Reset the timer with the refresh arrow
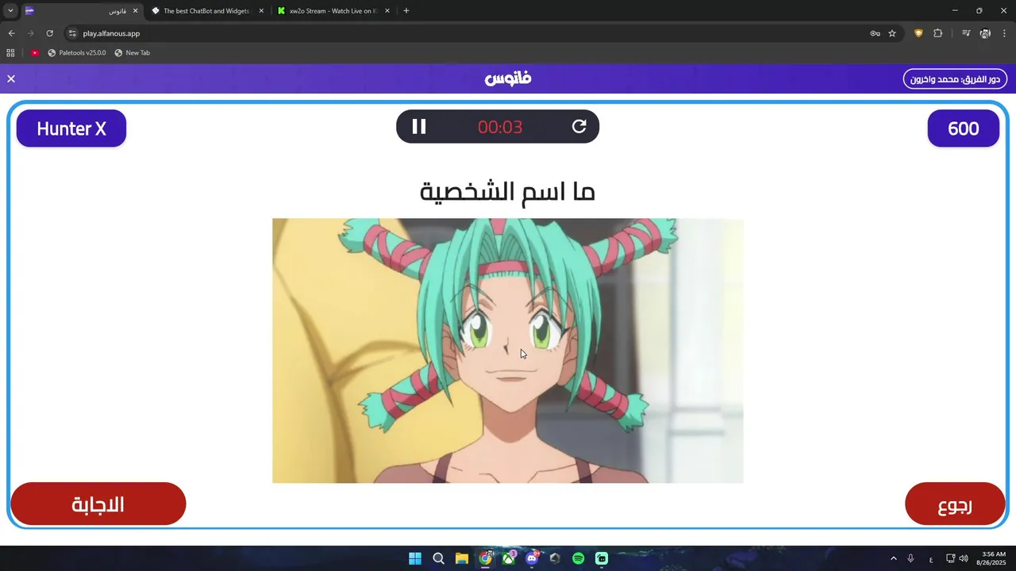Screen dimensions: 1016x571 pos(579,127)
